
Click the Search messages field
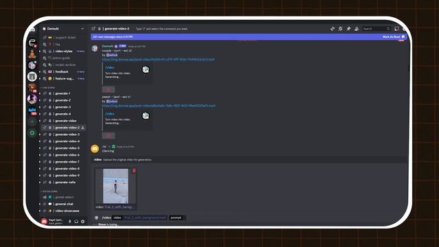coord(377,29)
